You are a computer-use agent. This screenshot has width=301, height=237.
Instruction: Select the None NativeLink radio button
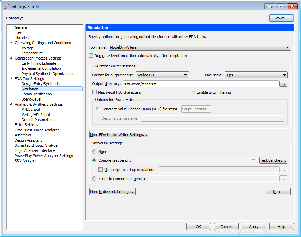(x=94, y=152)
